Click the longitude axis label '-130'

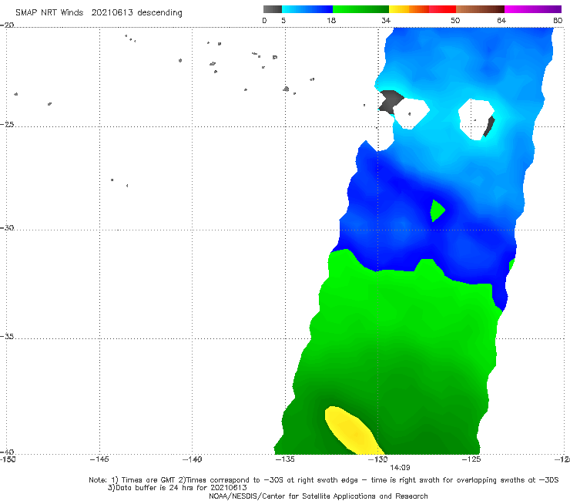pos(378,459)
